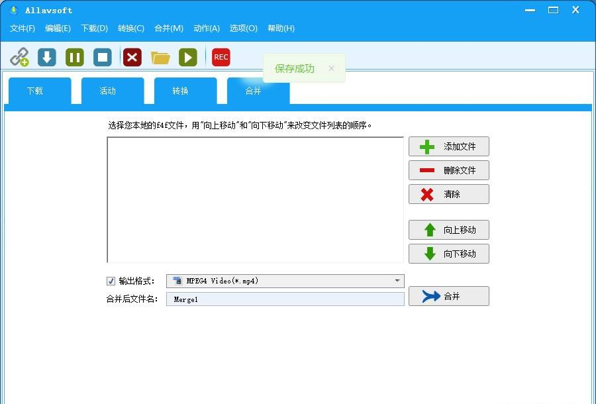The height and width of the screenshot is (404, 596).
Task: Click the 向上移动 button
Action: 449,230
